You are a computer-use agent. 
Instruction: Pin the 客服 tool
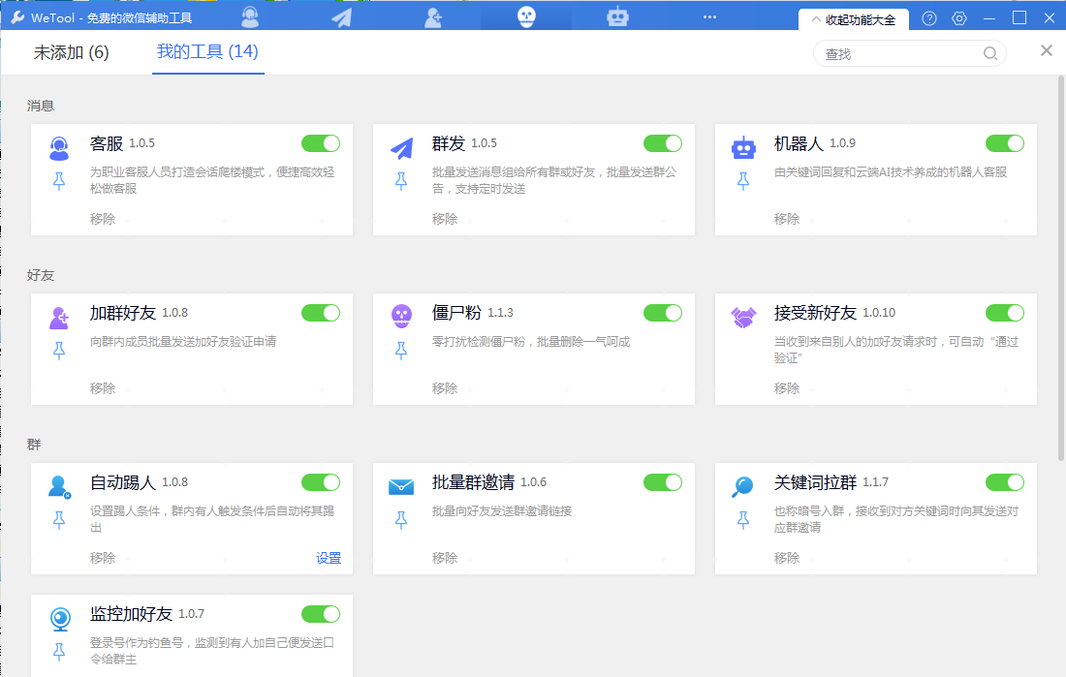click(59, 181)
